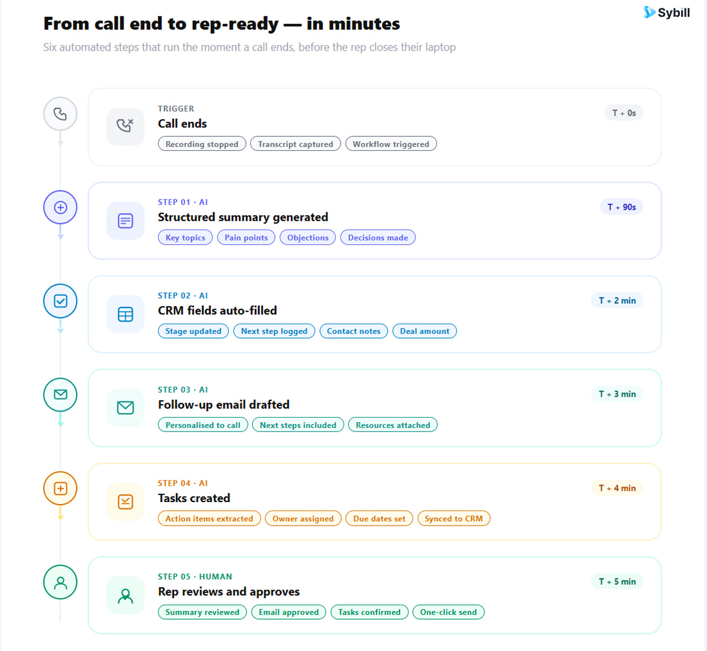
Task: Select the Stage updated tag
Action: coord(193,331)
